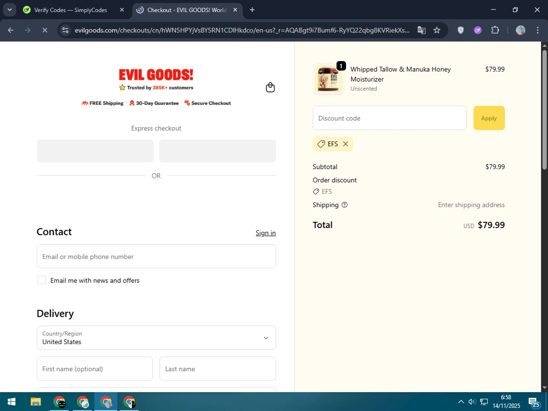548x411 pixels.
Task: Click the browser forward arrow
Action: pyautogui.click(x=28, y=30)
